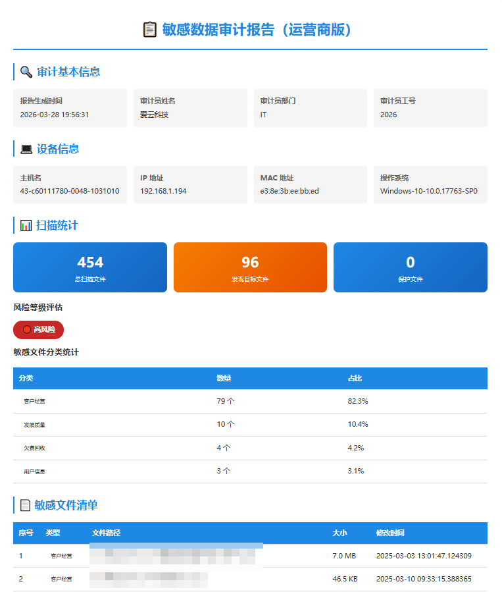The width and height of the screenshot is (502, 592).
Task: Click the 类型 column header
Action: [53, 533]
